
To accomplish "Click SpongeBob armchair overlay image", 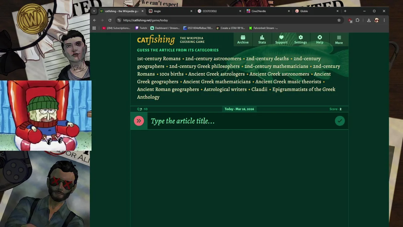I will 46,115.
